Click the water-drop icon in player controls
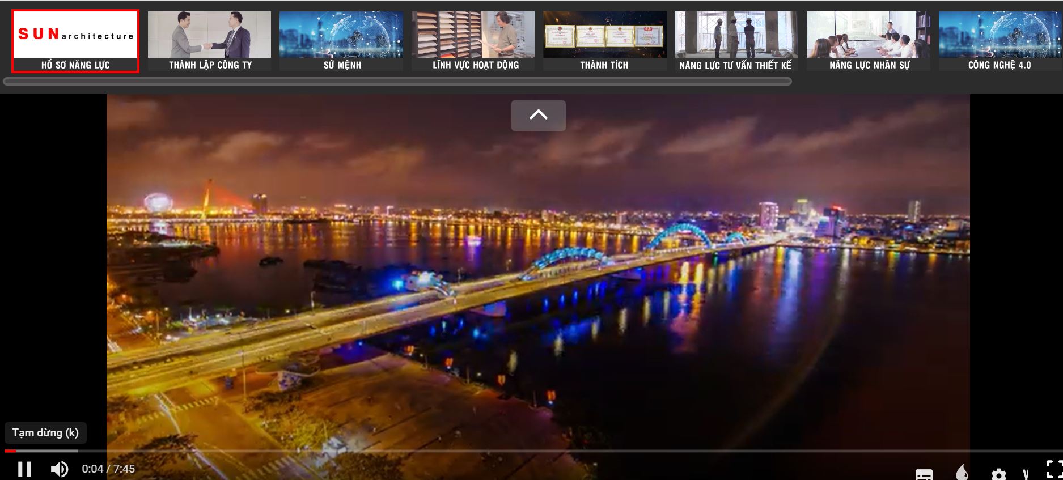Image resolution: width=1063 pixels, height=480 pixels. tap(962, 472)
